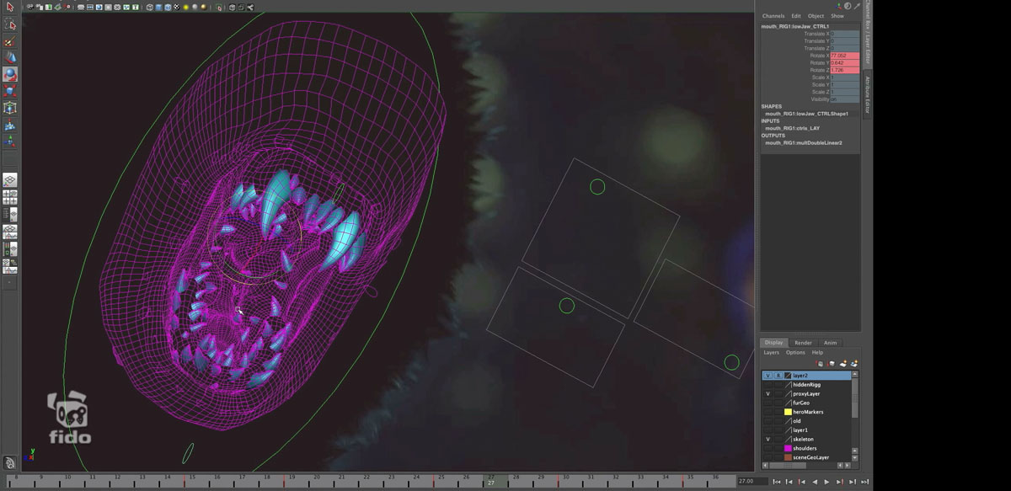
Task: Toggle visibility of hiddenRigg layer
Action: (x=768, y=385)
